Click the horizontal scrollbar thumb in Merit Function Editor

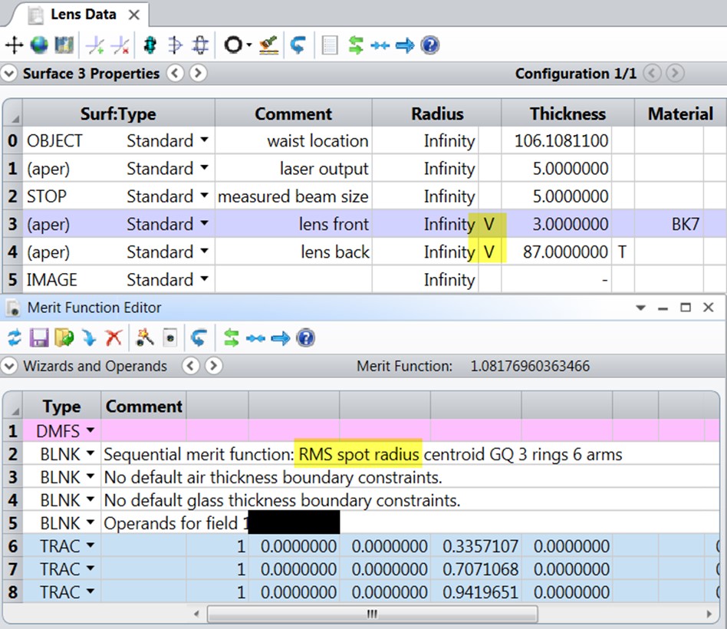click(372, 614)
